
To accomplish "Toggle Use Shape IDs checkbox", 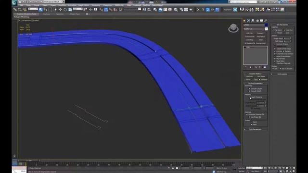I will tap(249, 117).
